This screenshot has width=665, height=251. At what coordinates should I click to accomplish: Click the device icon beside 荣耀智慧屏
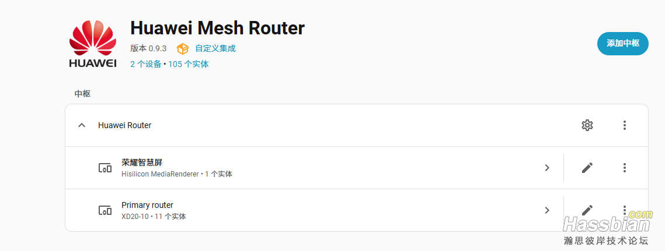pyautogui.click(x=105, y=168)
